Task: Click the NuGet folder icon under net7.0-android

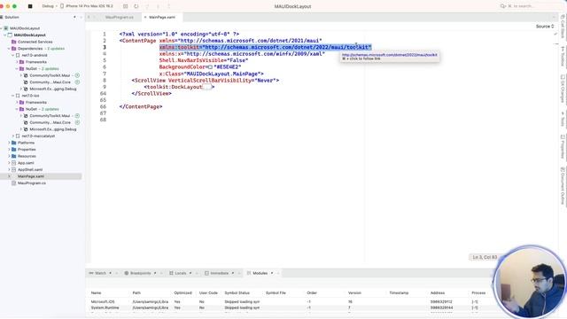Action: click(21, 69)
